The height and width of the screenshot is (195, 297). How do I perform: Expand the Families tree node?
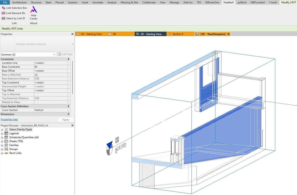(x=2, y=145)
